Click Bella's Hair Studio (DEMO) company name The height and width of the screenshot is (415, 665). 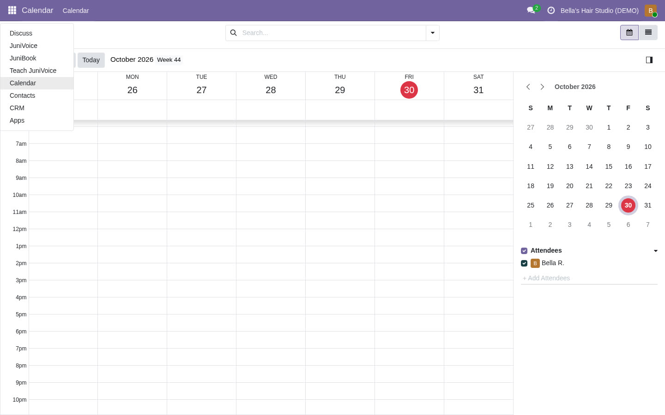(x=599, y=11)
